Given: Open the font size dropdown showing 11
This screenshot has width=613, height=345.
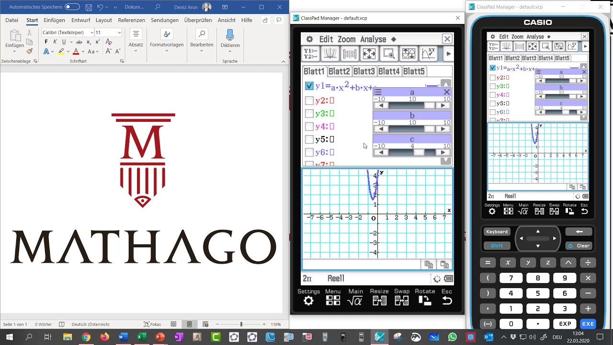Looking at the screenshot, I should pyautogui.click(x=119, y=33).
